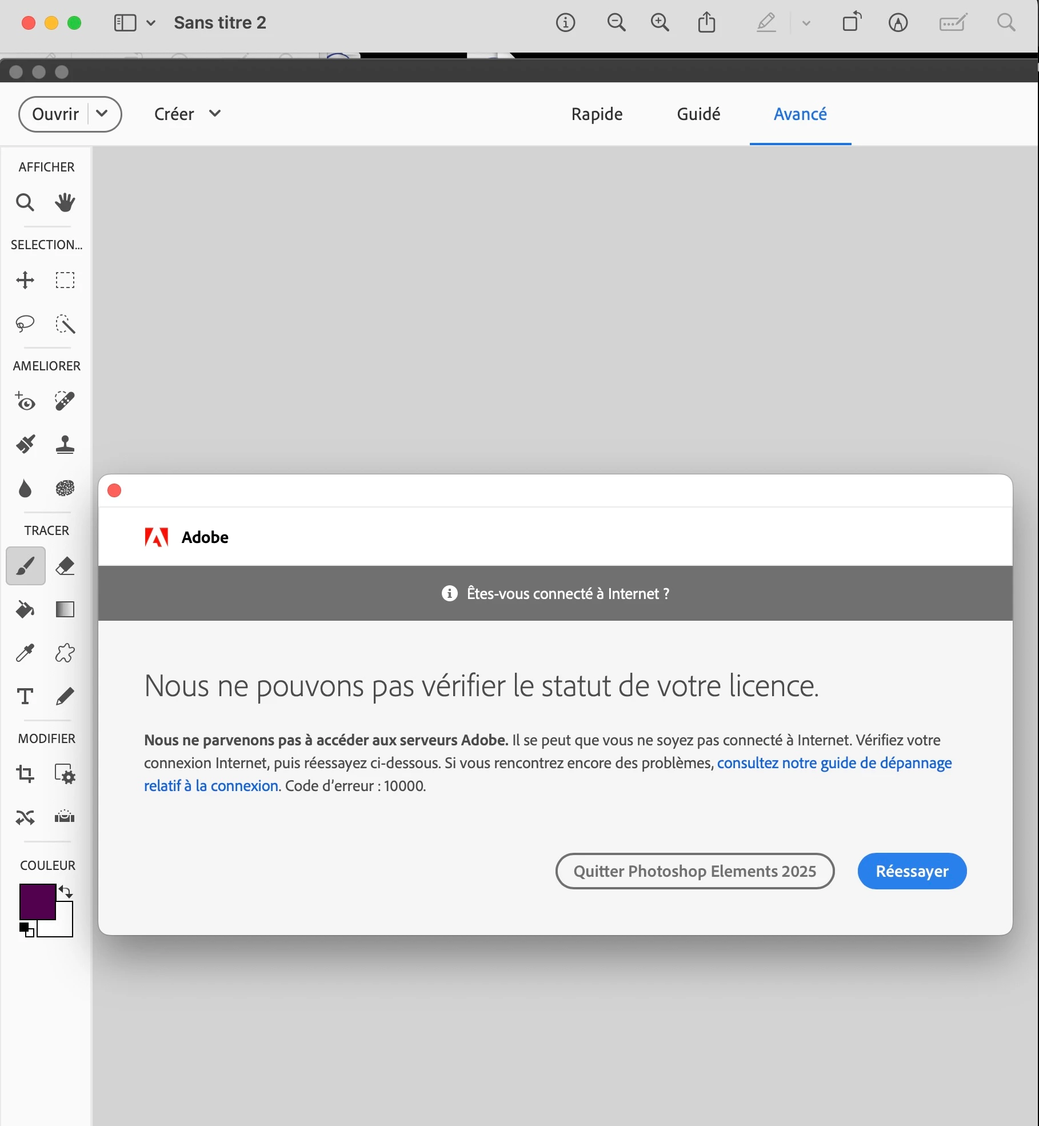The image size is (1039, 1126).
Task: Swap foreground and background colors
Action: pyautogui.click(x=66, y=892)
